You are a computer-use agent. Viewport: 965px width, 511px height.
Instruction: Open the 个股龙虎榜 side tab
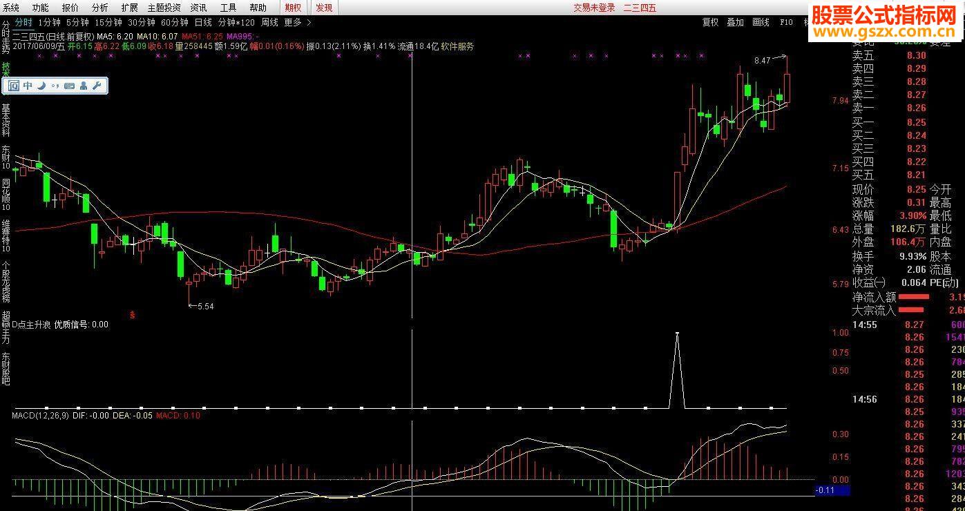tap(6, 282)
